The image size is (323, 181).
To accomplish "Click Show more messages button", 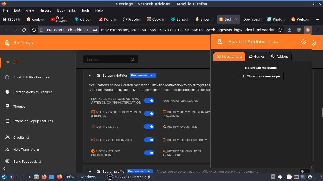I will pyautogui.click(x=261, y=76).
